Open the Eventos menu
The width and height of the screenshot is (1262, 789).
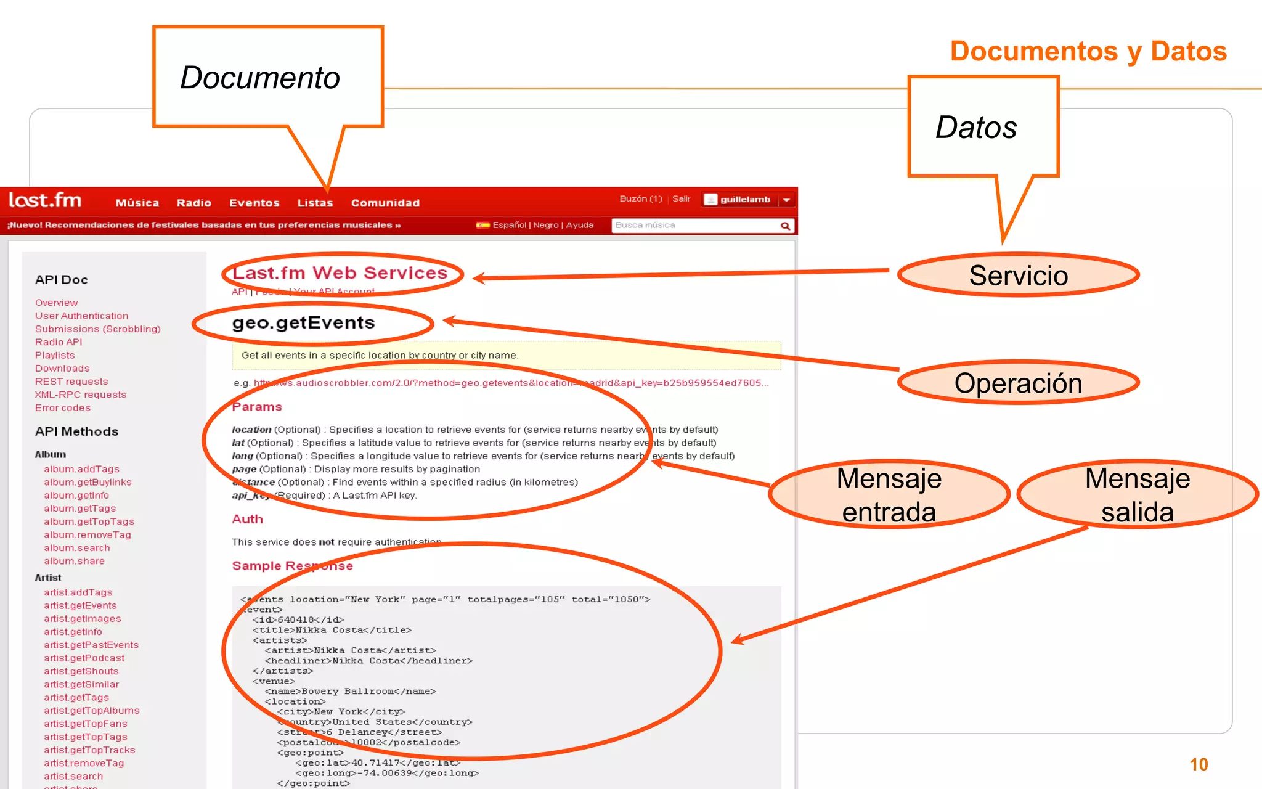pyautogui.click(x=254, y=203)
